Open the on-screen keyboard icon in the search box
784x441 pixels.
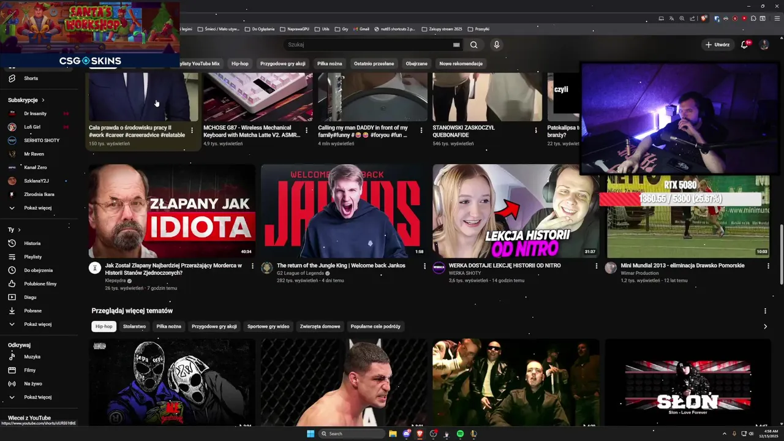[x=456, y=45]
